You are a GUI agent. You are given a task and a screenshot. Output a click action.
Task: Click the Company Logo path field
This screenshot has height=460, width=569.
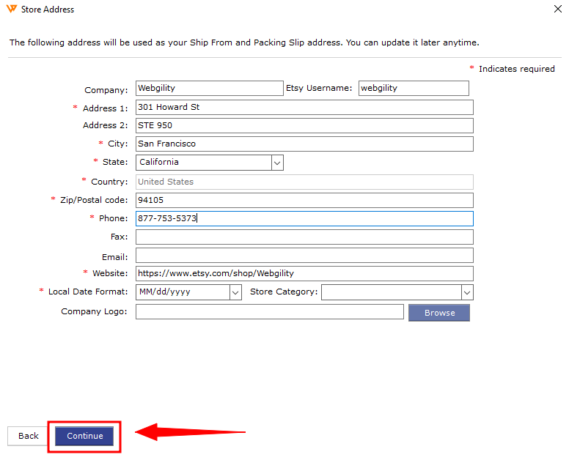pos(270,312)
